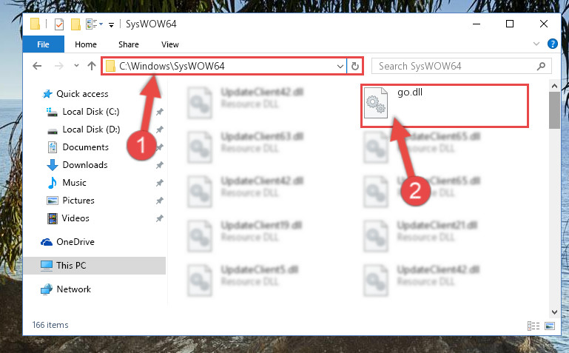Expand the ribbon with the chevron
569x353 pixels.
[536, 44]
